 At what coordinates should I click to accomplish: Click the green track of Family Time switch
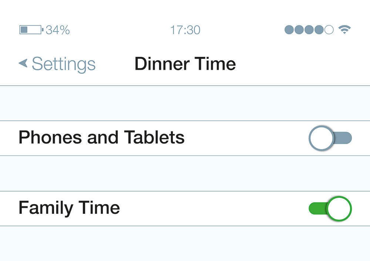click(x=317, y=209)
